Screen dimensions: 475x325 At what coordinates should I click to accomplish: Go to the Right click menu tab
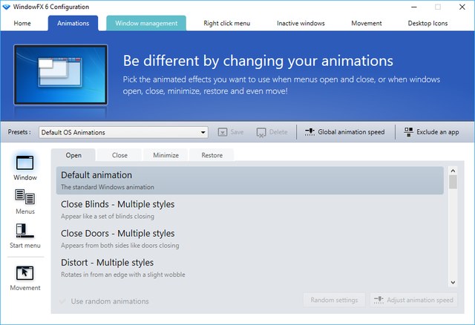tap(227, 23)
